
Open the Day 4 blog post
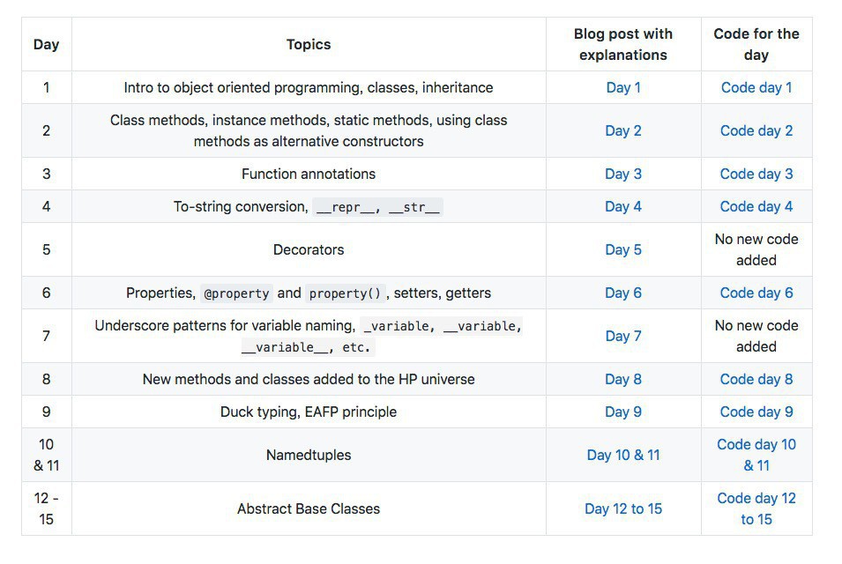622,206
